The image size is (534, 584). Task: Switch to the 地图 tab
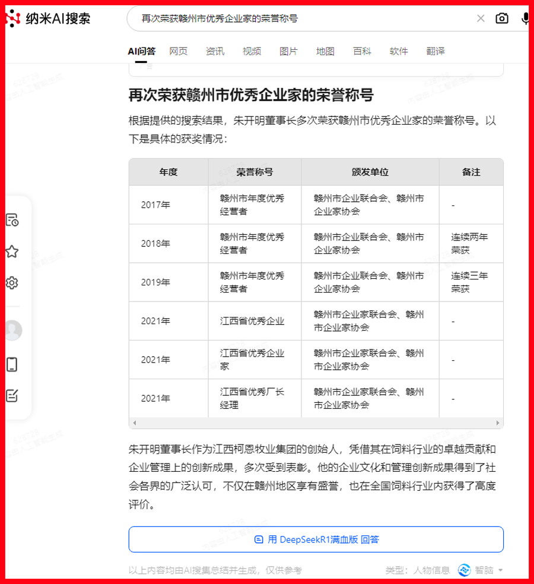tap(325, 52)
